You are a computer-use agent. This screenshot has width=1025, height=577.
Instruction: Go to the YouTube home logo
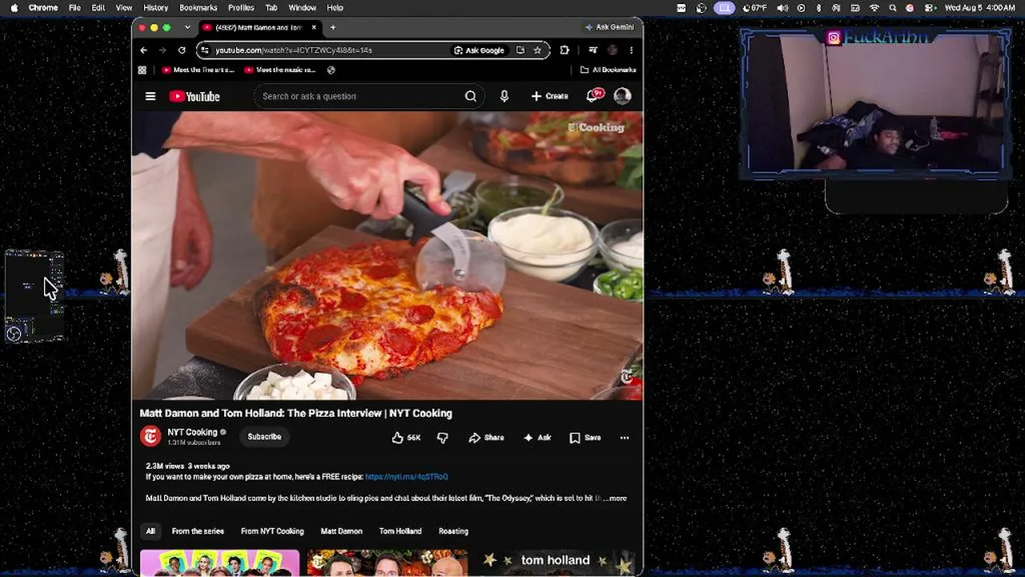pos(195,96)
